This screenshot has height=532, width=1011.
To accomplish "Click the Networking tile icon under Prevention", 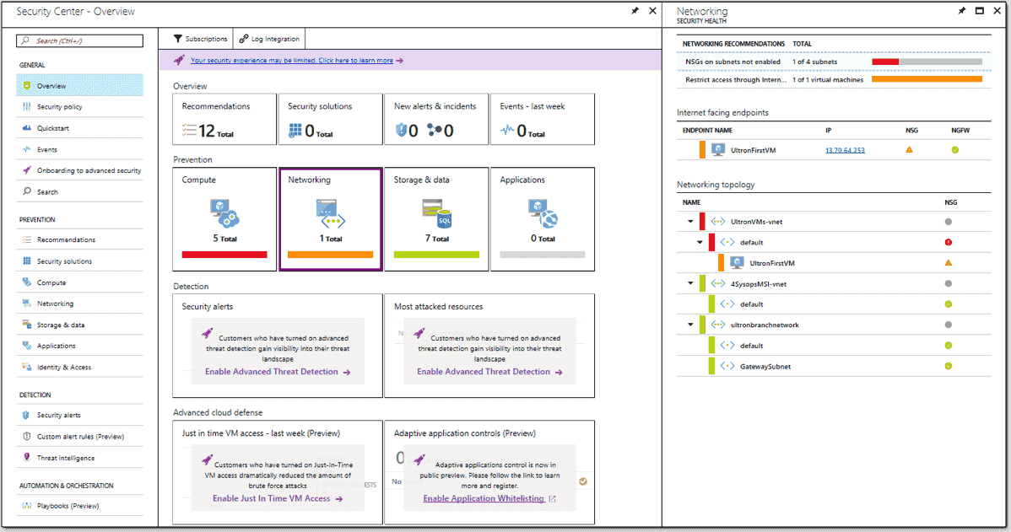I will 330,214.
